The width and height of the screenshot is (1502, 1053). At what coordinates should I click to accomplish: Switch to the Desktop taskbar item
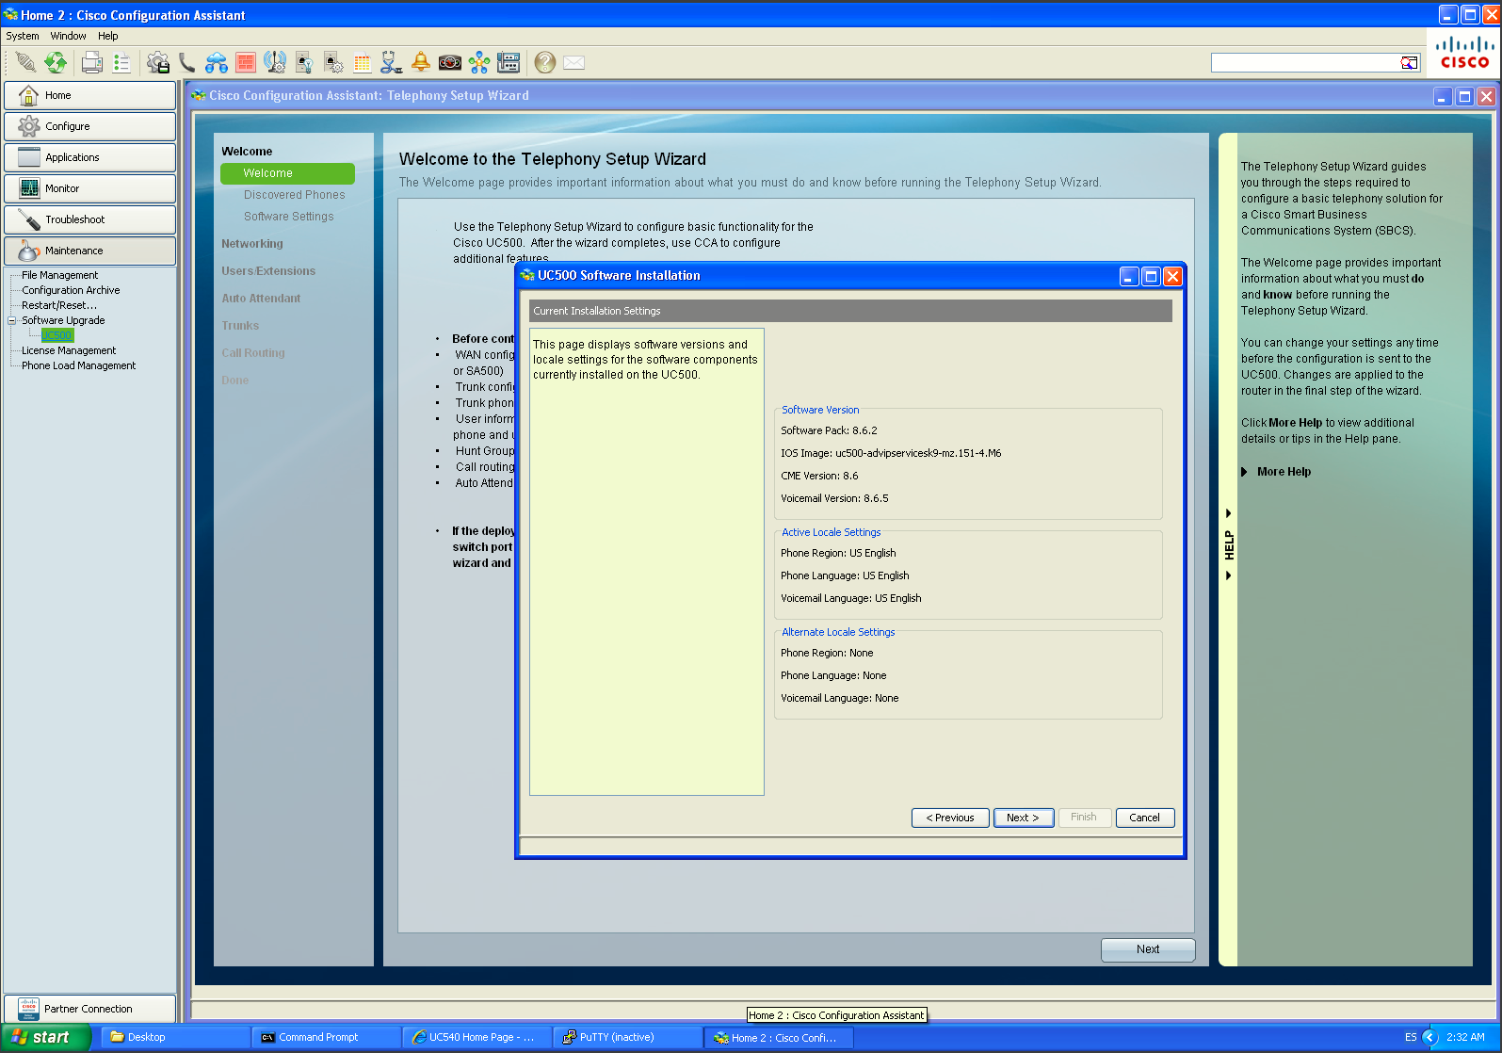[x=175, y=1037]
